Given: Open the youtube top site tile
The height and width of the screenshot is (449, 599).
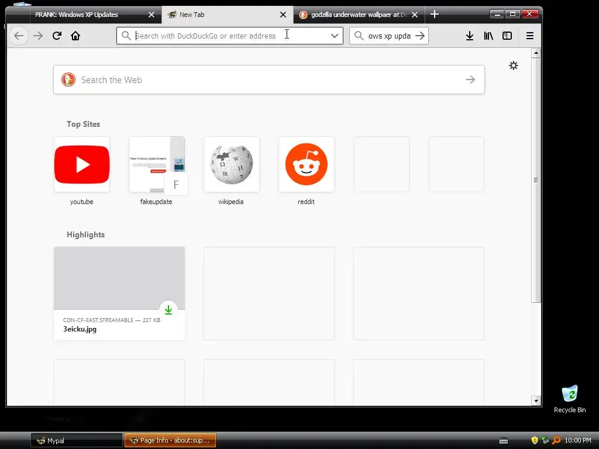Looking at the screenshot, I should [82, 164].
